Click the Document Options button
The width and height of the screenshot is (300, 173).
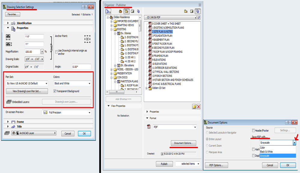click(183, 143)
